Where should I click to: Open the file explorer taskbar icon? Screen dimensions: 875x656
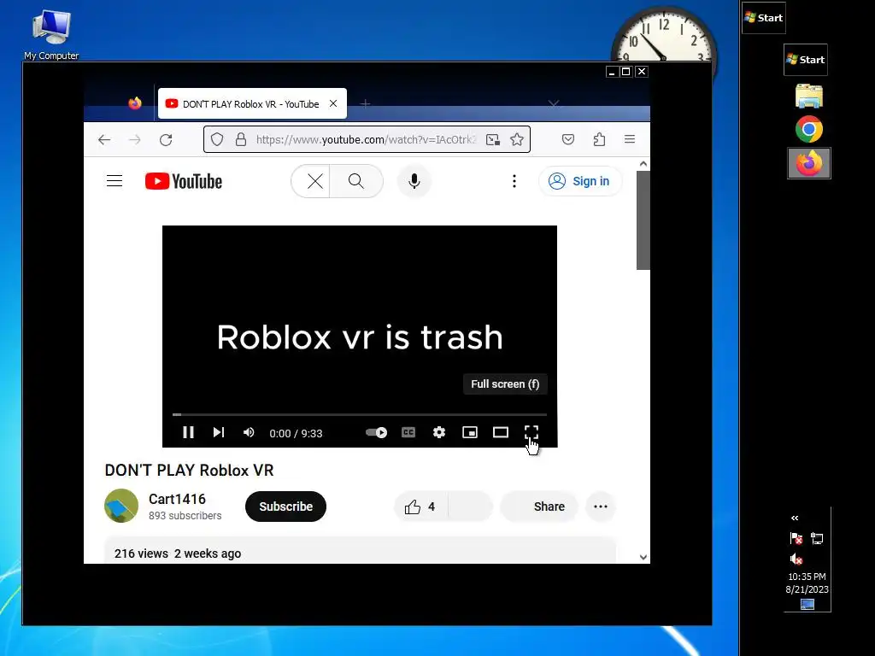[x=809, y=96]
